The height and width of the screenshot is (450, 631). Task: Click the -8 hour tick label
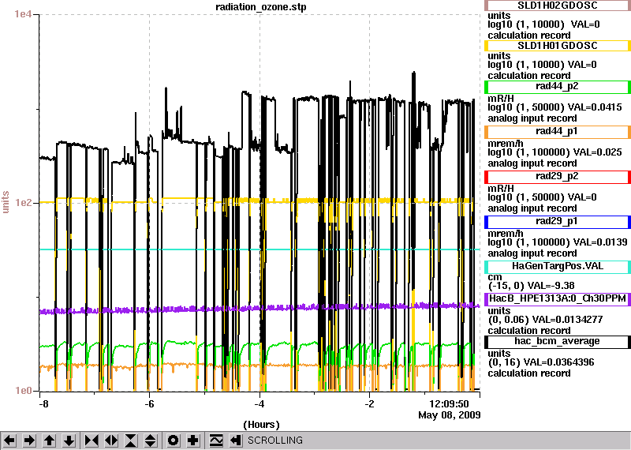point(43,404)
